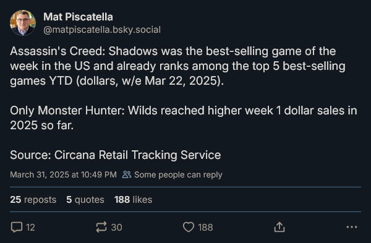Screen dimensions: 371x243
Task: Repost using the looping arrows icon
Action: pos(101,227)
